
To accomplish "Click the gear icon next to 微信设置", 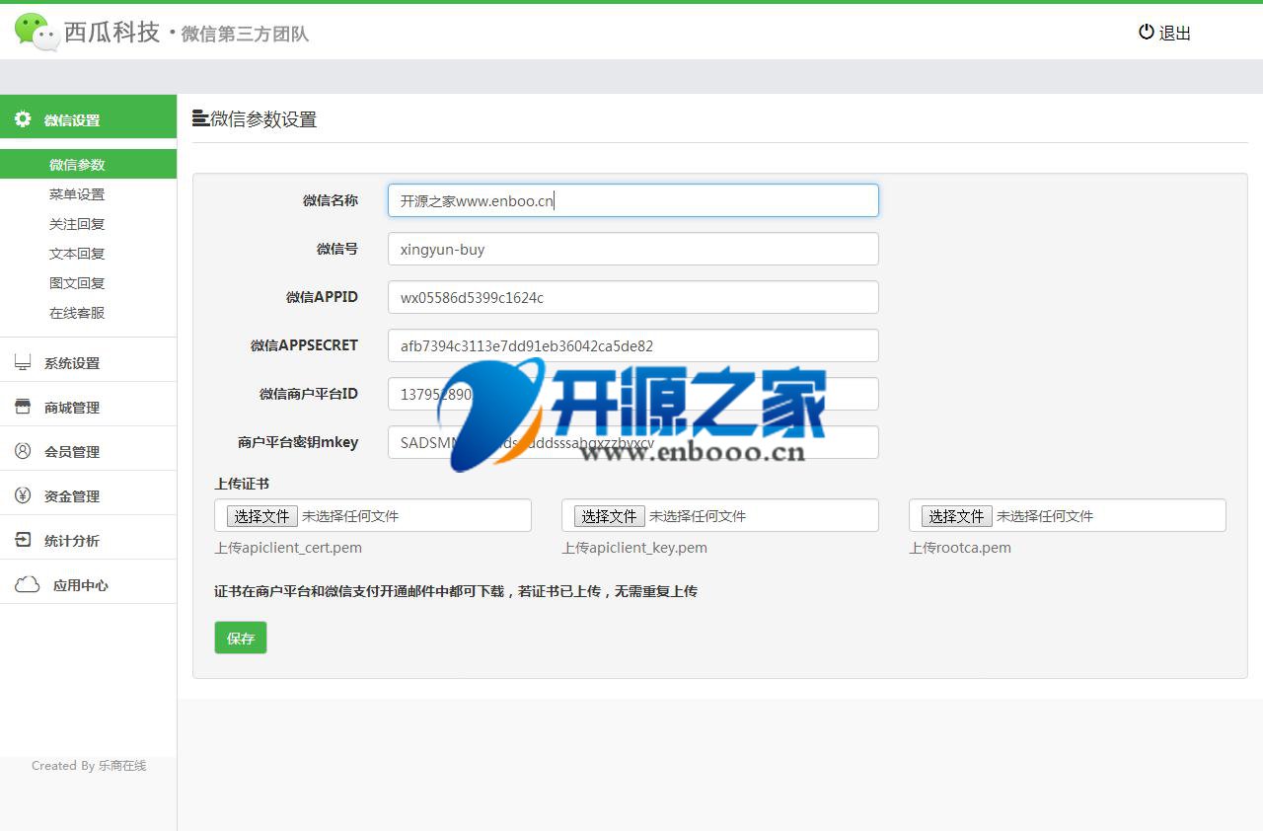I will 23,119.
